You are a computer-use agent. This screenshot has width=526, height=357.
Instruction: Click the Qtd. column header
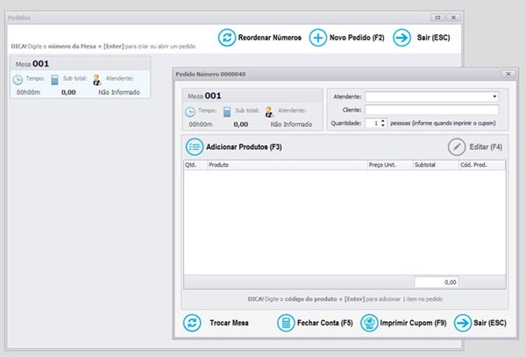coord(195,165)
